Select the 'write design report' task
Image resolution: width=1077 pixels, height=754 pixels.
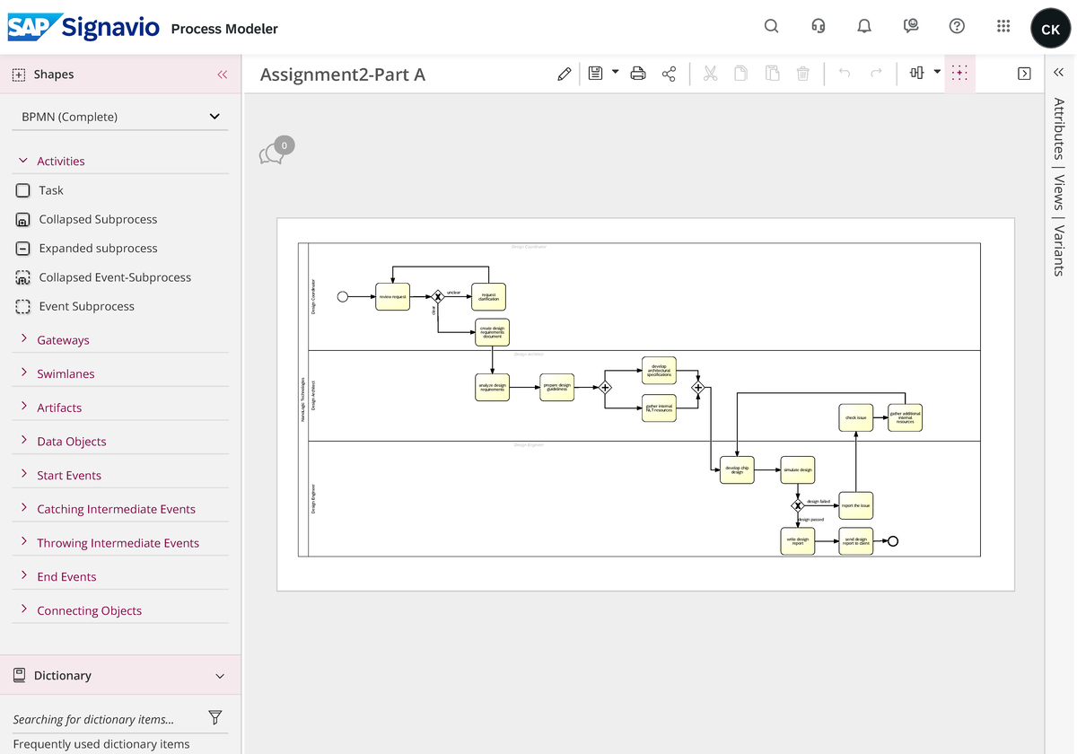(797, 541)
